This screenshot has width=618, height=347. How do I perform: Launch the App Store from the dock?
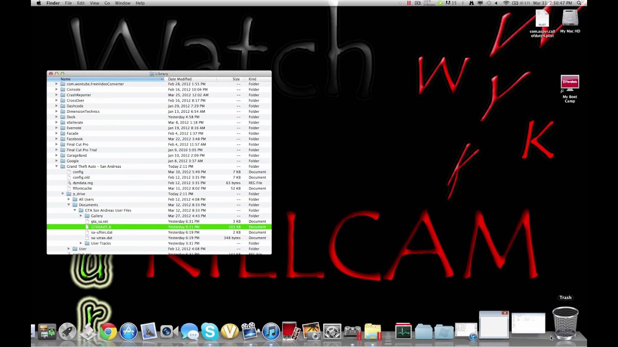[128, 332]
